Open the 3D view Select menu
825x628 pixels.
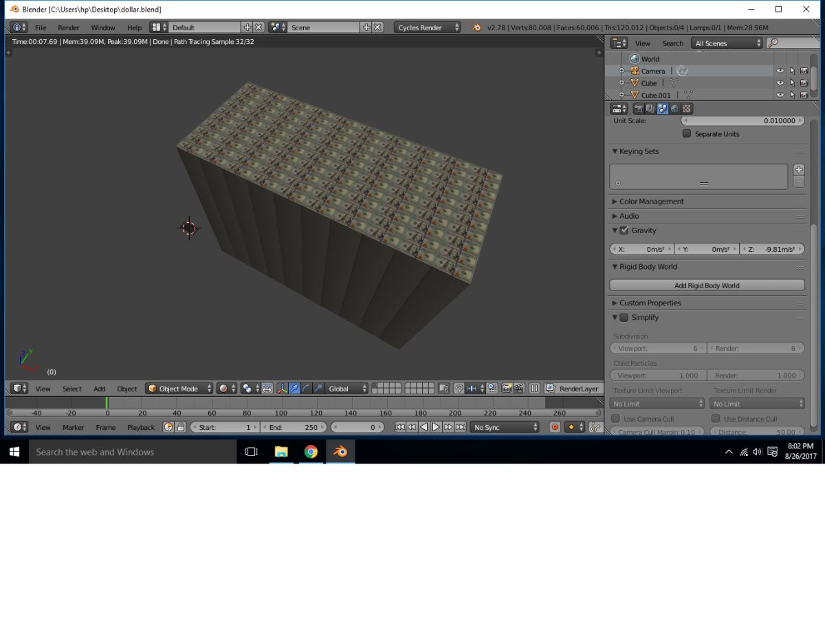point(72,389)
